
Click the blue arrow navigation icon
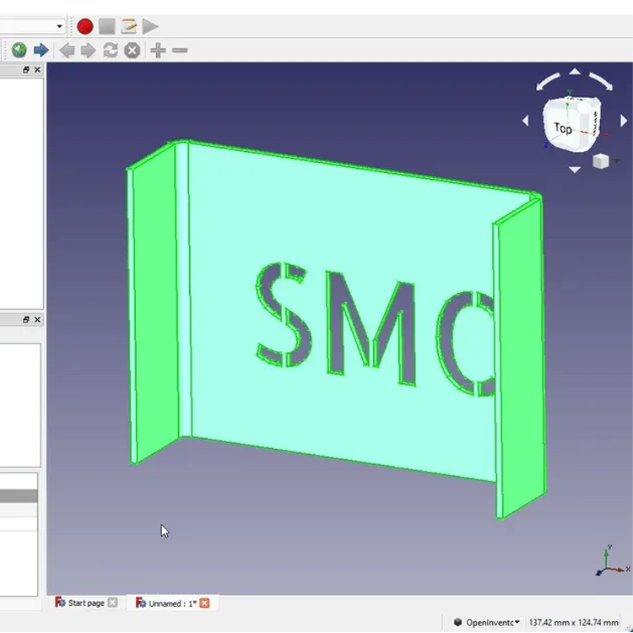coord(41,51)
